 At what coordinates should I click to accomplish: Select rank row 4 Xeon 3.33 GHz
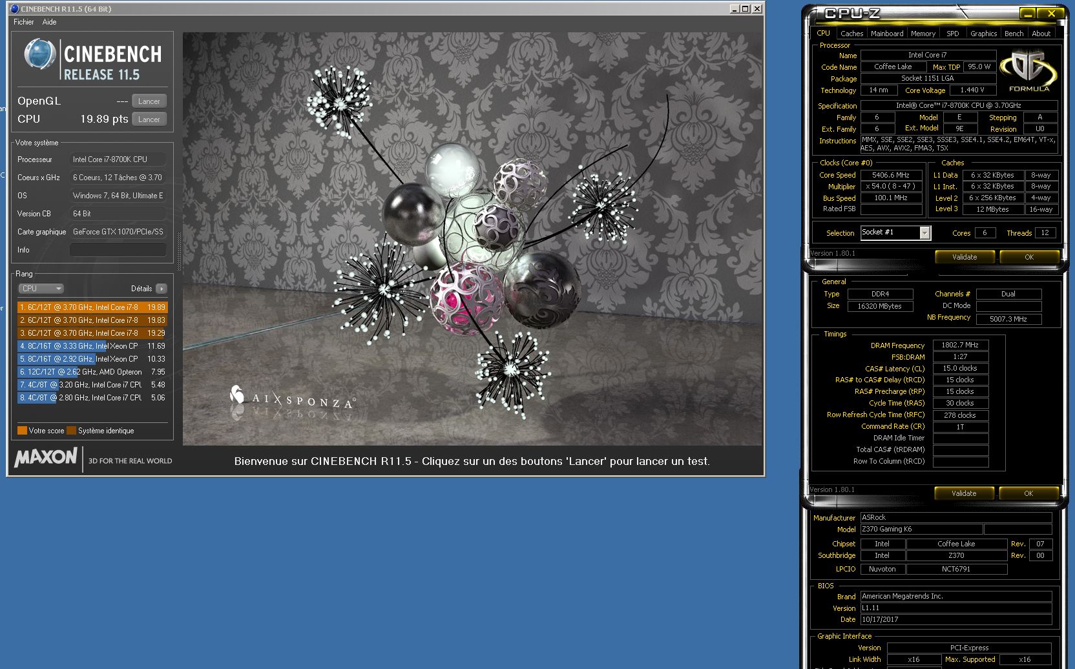click(92, 346)
